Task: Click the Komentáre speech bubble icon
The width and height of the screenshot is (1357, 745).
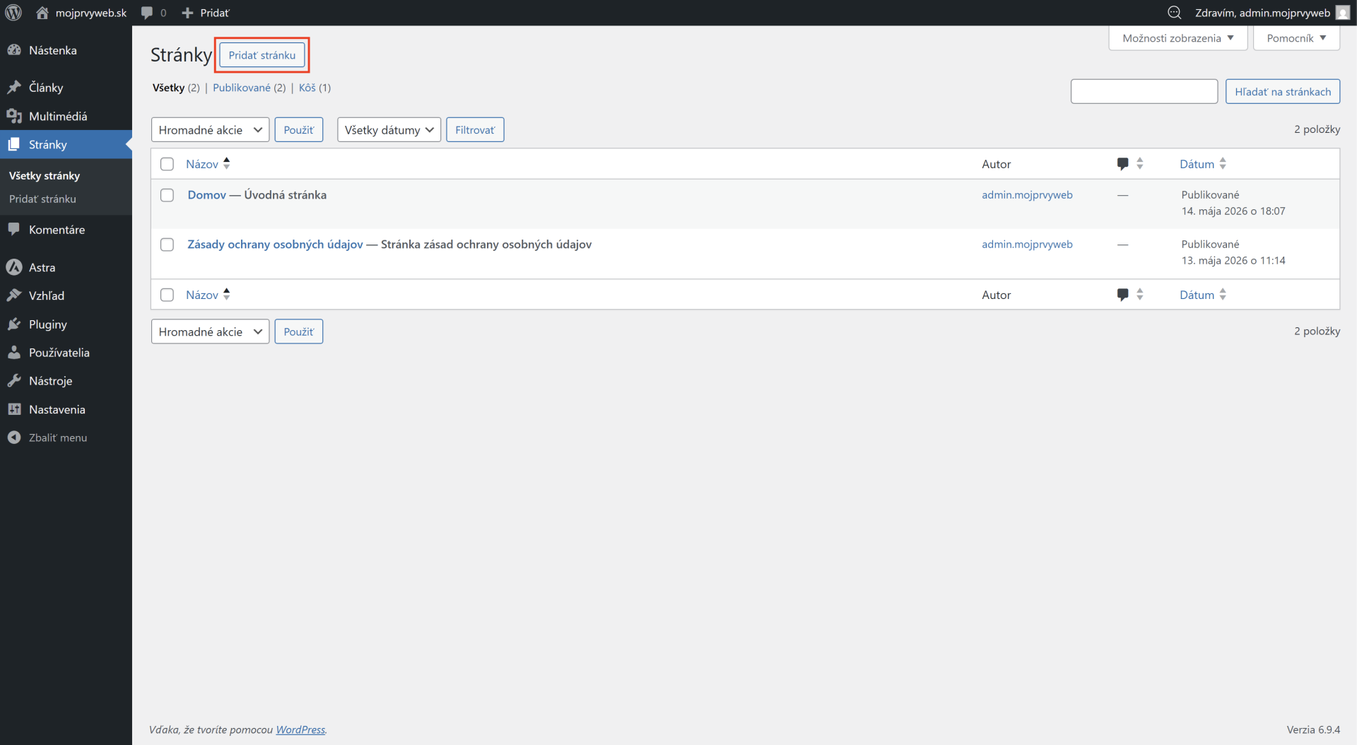Action: (x=14, y=229)
